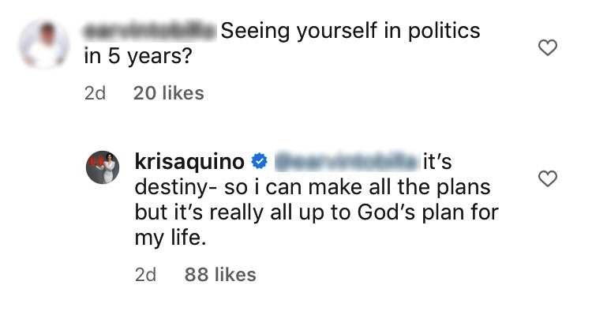Click the verified badge next to krisaquino
This screenshot has height=319, width=592.
(258, 163)
